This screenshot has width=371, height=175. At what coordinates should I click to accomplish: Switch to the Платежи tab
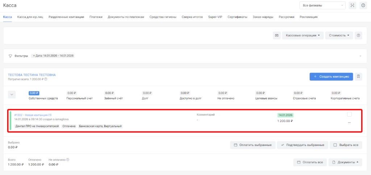96,17
